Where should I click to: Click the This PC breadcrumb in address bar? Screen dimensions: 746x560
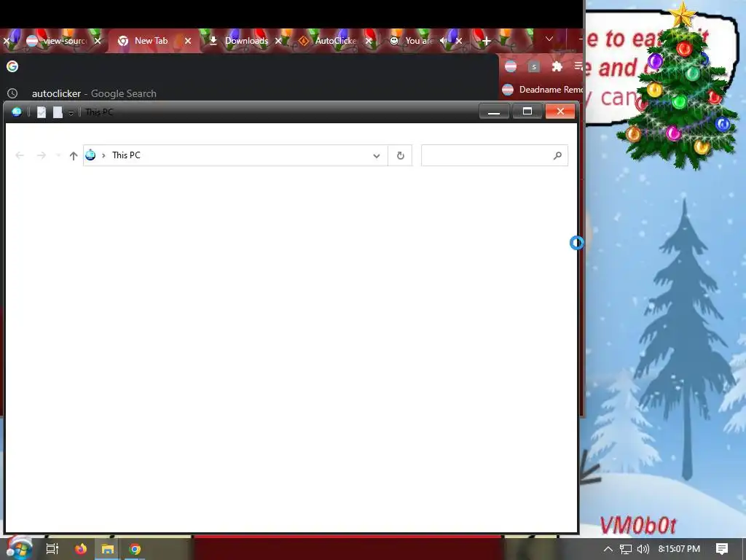point(126,155)
